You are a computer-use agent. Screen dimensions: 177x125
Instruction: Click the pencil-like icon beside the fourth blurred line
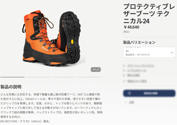tap(124, 81)
